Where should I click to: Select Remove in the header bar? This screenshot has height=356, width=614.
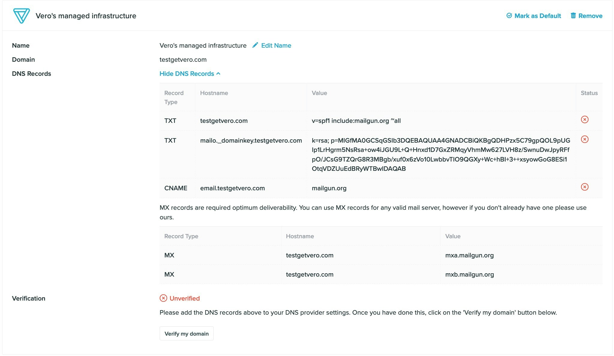click(x=590, y=16)
